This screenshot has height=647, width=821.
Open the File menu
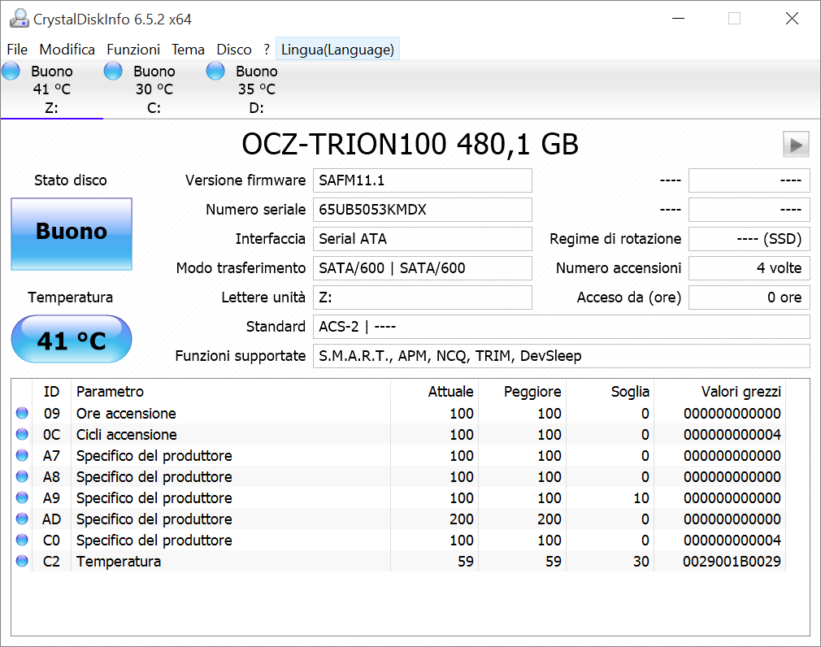(x=17, y=50)
